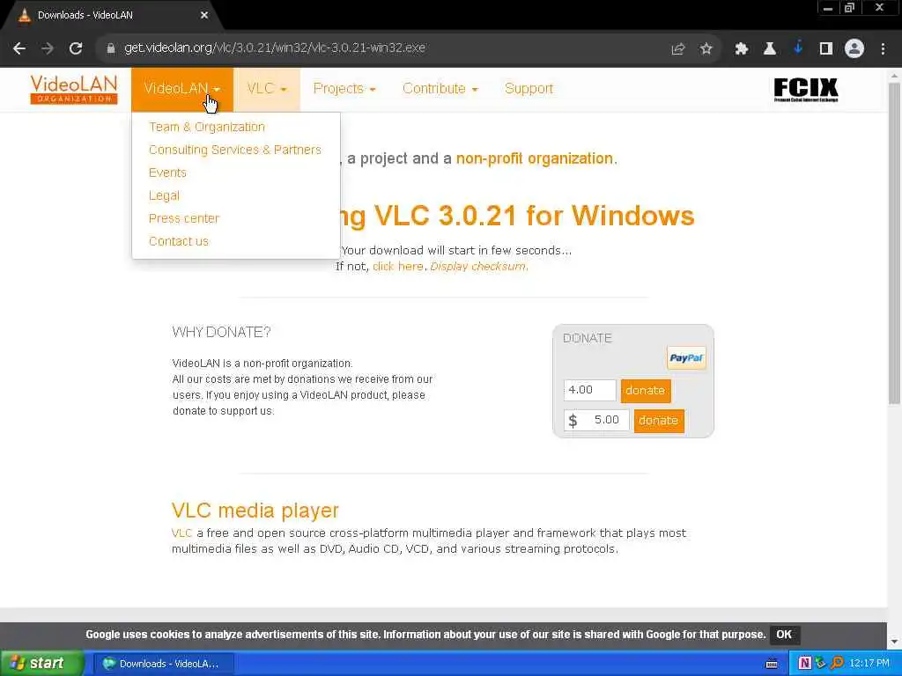
Task: Expand the VLC navigation dropdown
Action: [266, 89]
